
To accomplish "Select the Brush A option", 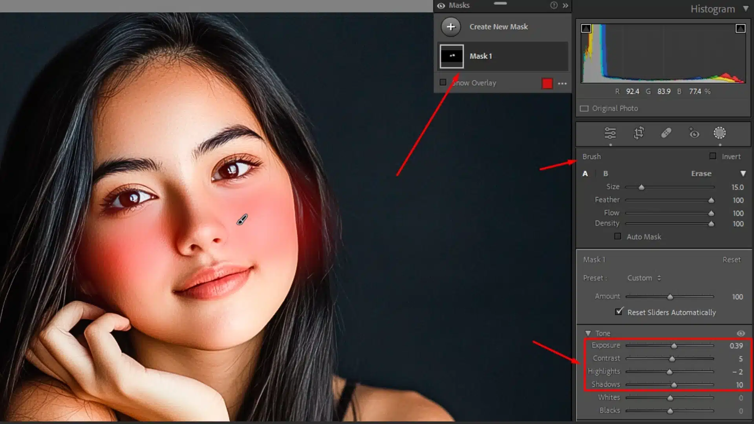I will pos(585,173).
